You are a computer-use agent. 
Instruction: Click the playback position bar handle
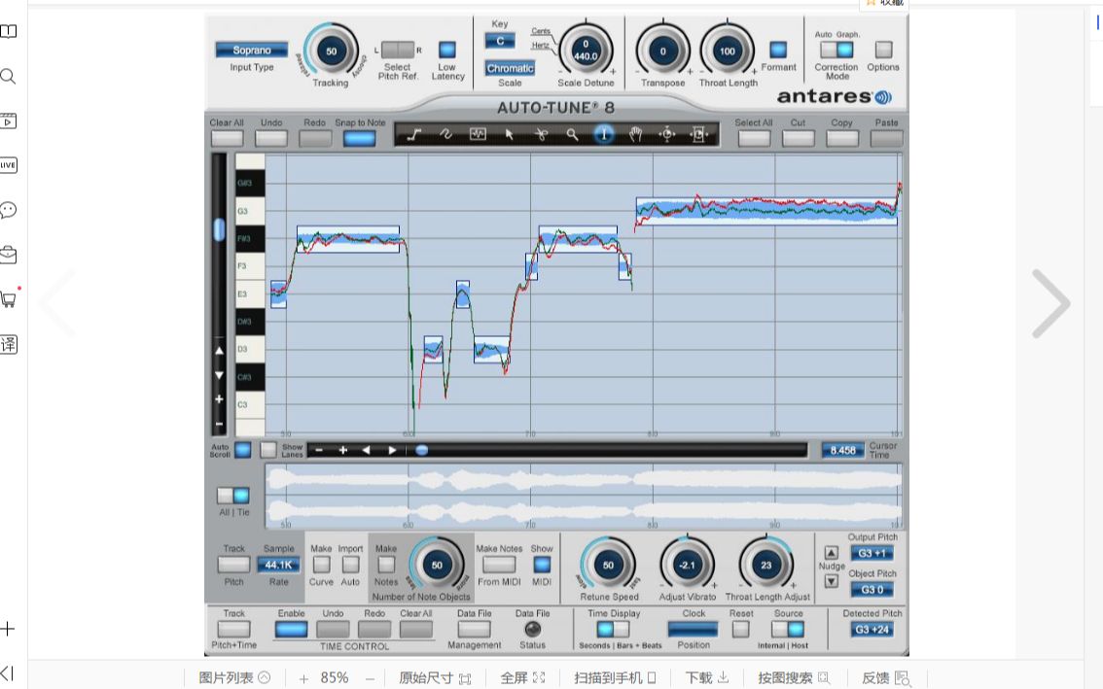coord(422,450)
